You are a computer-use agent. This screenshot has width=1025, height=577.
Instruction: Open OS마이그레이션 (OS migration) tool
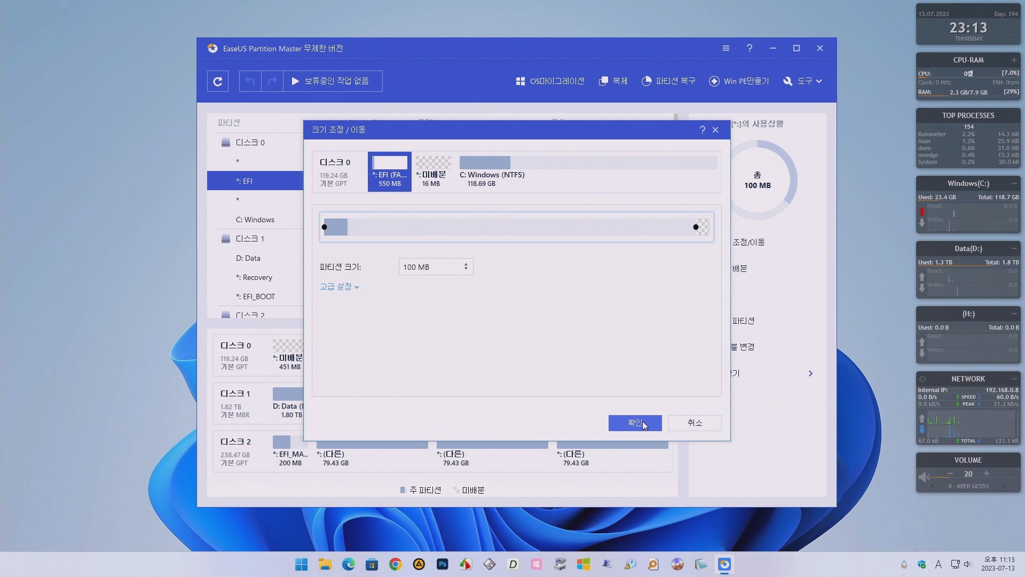coord(550,81)
